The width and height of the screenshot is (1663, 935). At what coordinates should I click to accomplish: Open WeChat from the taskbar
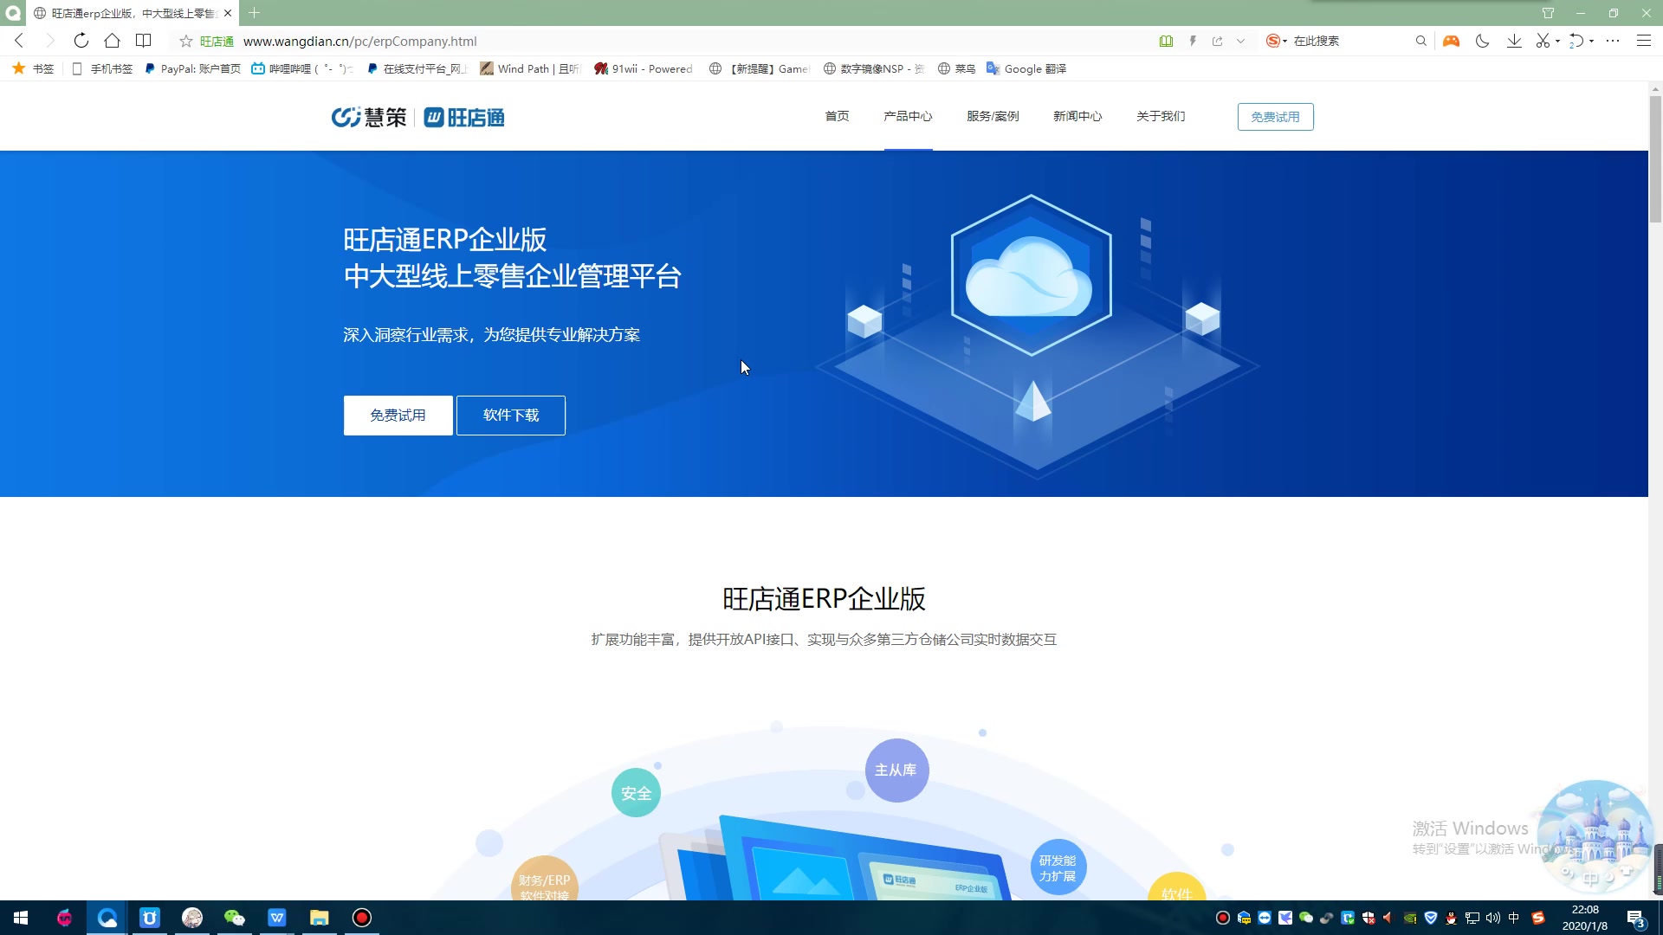tap(234, 918)
